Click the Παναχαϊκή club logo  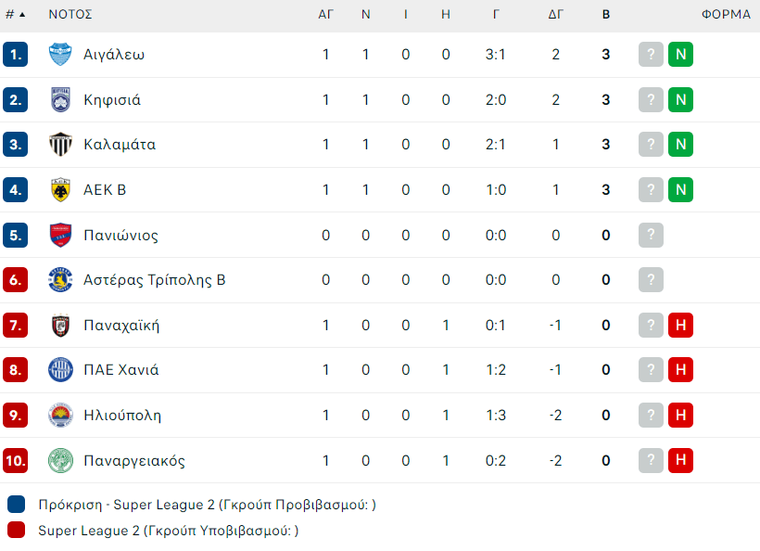[60, 325]
